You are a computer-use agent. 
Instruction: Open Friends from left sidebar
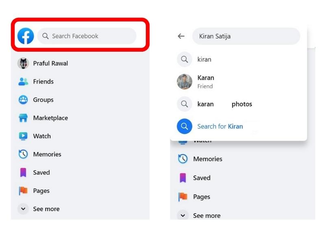click(x=43, y=82)
